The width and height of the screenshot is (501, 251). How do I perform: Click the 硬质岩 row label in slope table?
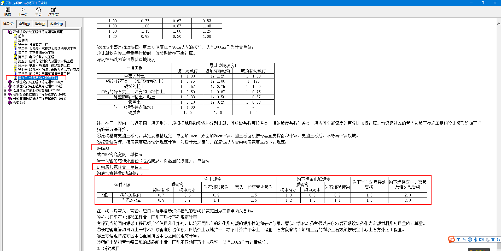(x=134, y=113)
